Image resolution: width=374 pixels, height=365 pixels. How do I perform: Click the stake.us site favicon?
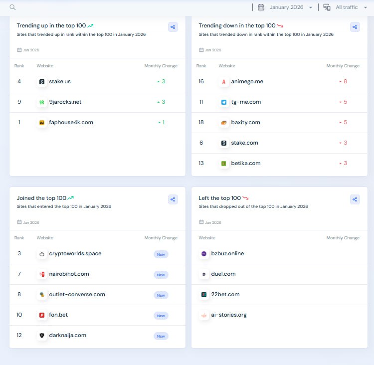tap(42, 81)
